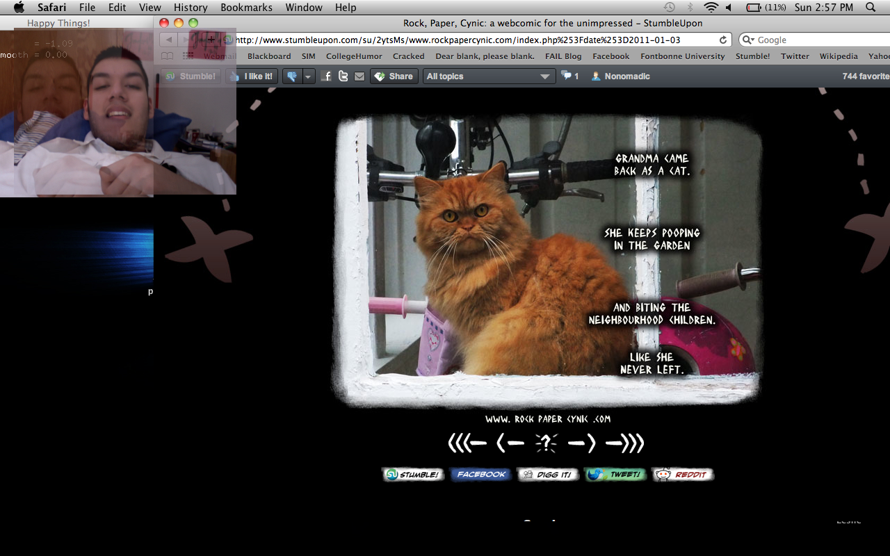Image resolution: width=890 pixels, height=556 pixels.
Task: Share page via toolbar Twitter icon
Action: (343, 76)
